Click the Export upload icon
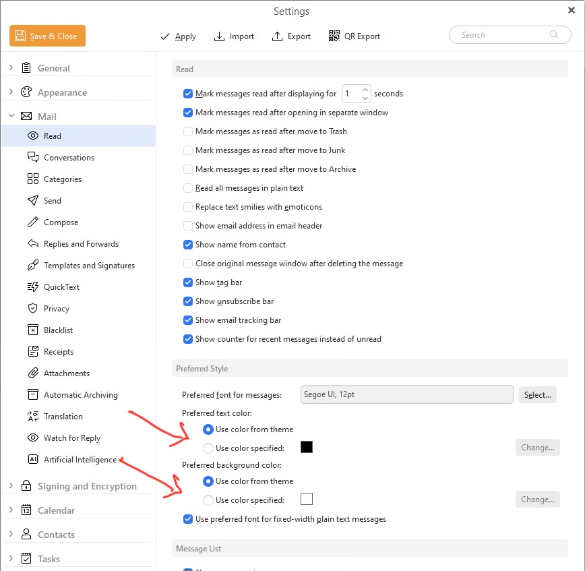 (277, 36)
